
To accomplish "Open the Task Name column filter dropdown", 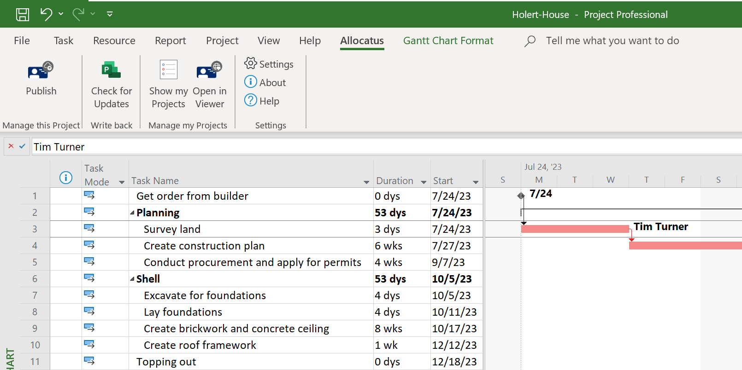I will [x=366, y=182].
